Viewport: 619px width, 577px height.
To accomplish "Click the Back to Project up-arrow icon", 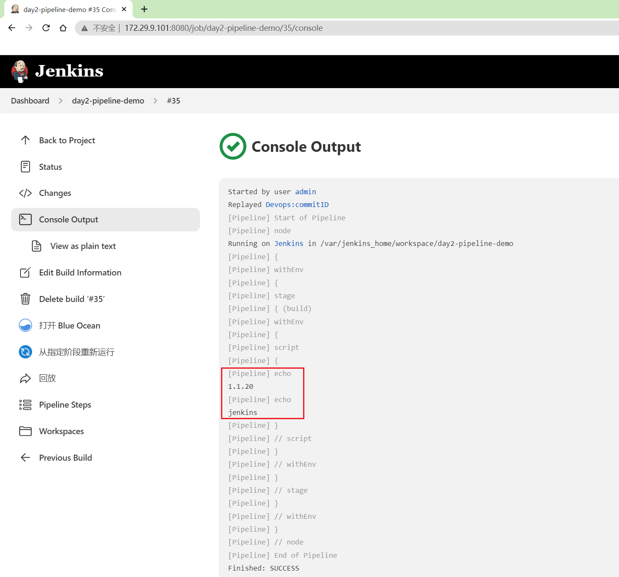I will [25, 140].
